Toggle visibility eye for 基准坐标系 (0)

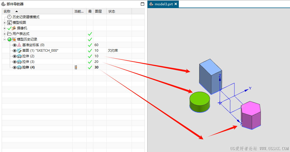(x=15, y=45)
